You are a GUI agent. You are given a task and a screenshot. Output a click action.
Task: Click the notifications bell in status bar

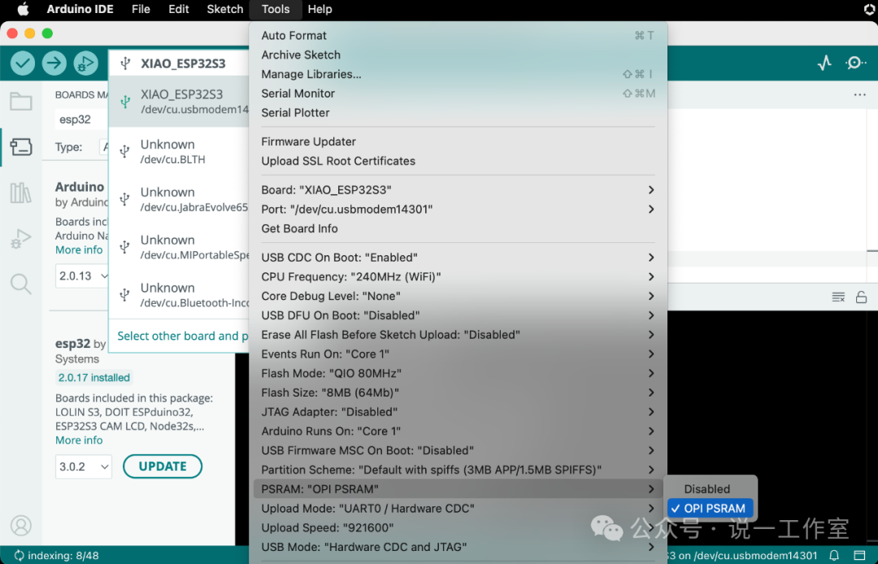click(834, 555)
